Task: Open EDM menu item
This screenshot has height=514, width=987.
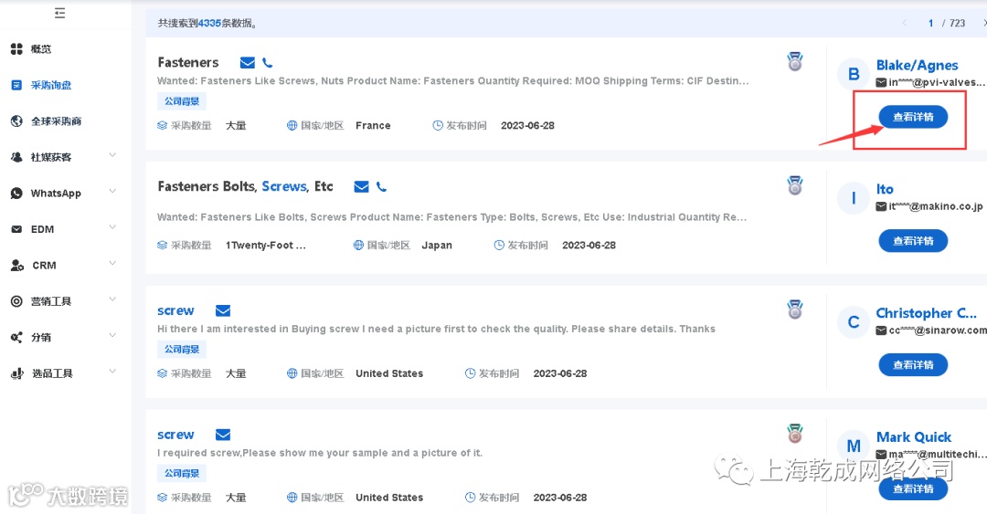Action: point(42,229)
